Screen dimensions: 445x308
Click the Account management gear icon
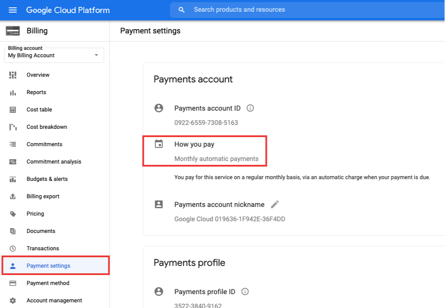[13, 301]
